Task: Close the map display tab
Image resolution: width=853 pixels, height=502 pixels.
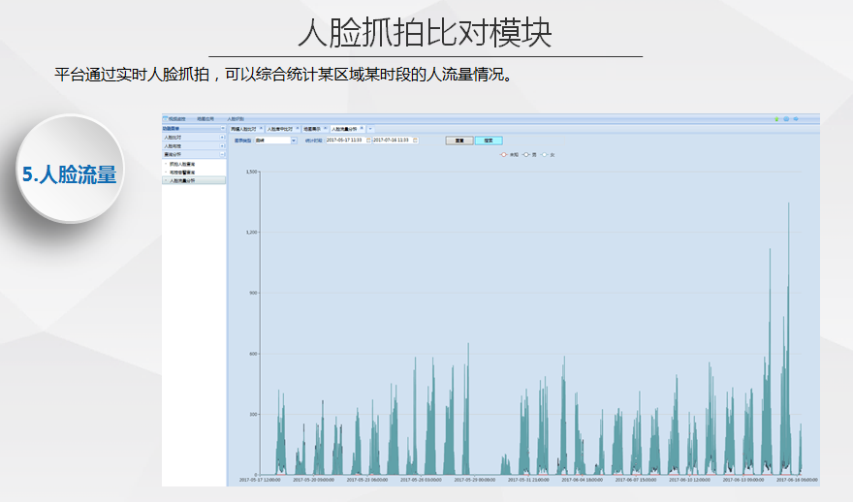Action: point(326,128)
